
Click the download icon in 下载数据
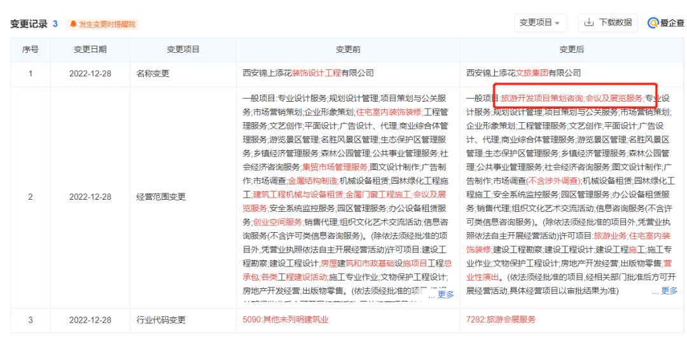click(x=589, y=22)
